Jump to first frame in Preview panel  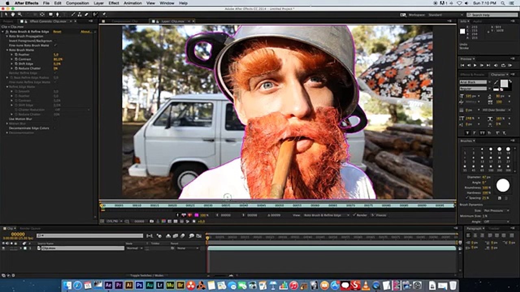[x=462, y=65]
